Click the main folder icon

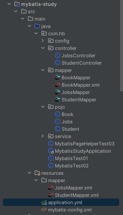(x=31, y=19)
